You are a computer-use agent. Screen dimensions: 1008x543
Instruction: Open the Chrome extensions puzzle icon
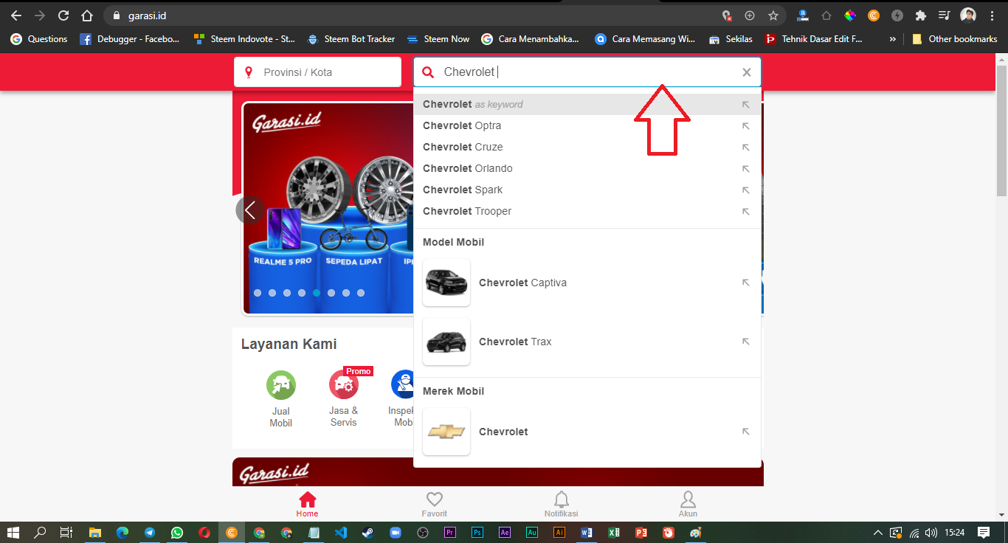(920, 15)
